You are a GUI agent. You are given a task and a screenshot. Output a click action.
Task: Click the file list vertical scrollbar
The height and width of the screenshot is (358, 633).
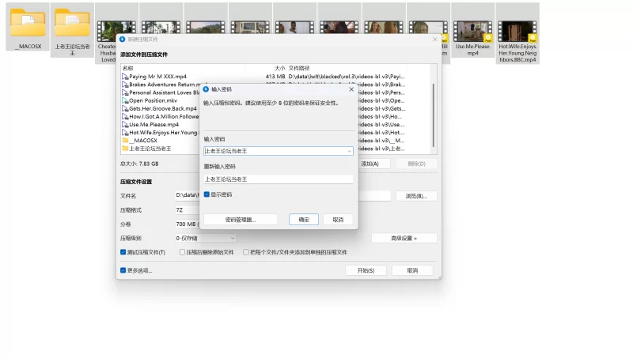(434, 115)
